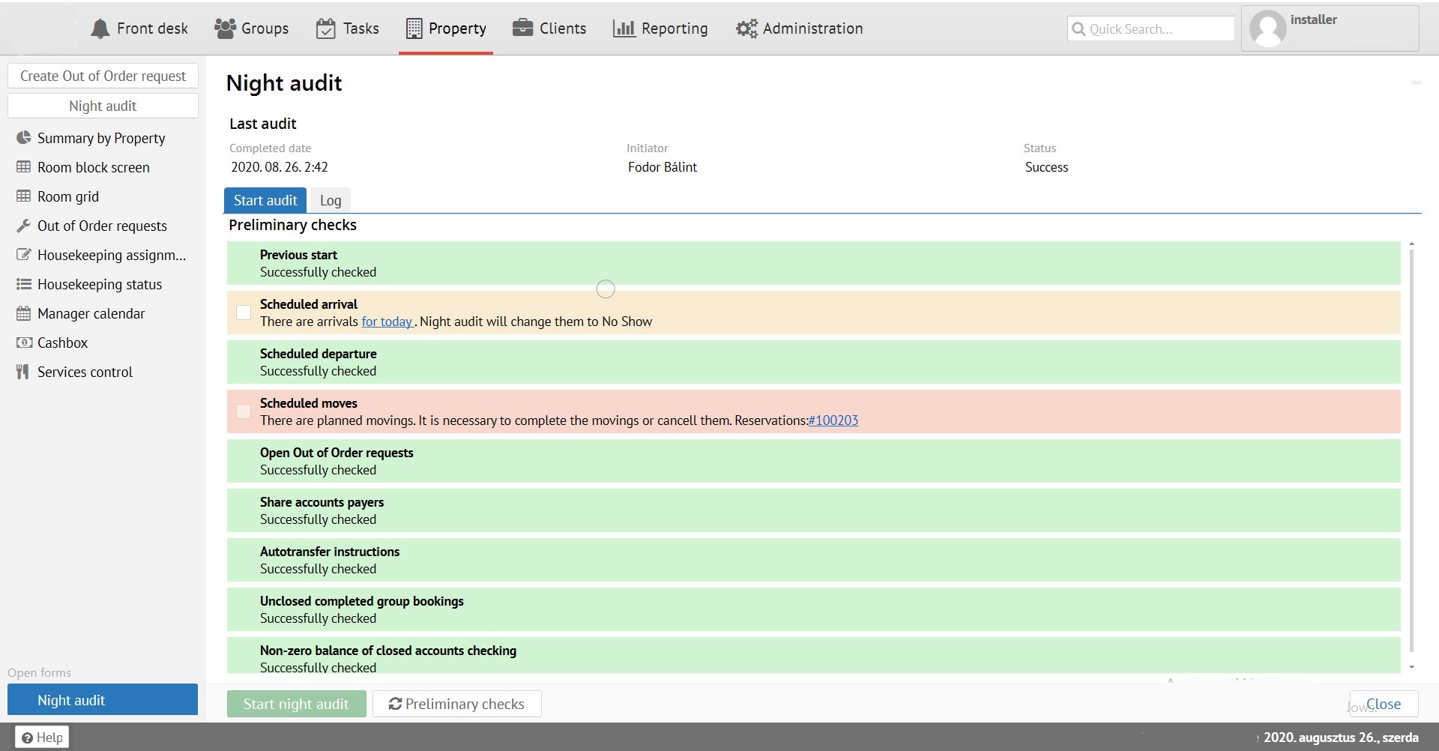
Task: Click the Cashbox money icon in sidebar
Action: point(24,343)
